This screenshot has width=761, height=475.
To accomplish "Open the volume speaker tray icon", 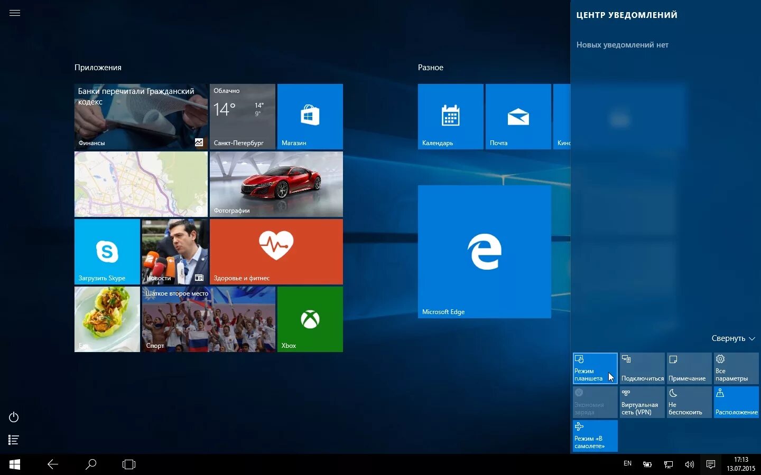I will 690,464.
